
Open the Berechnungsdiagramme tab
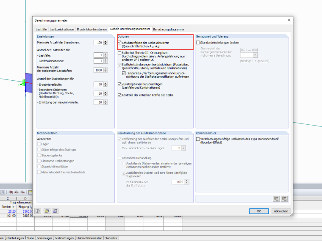pos(168,29)
